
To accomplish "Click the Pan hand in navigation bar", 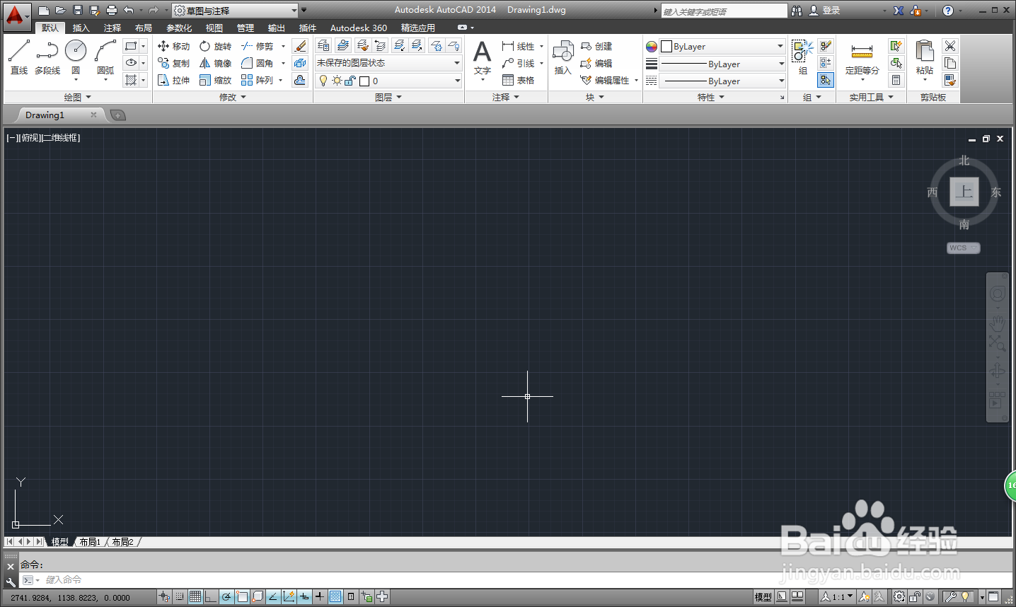I will click(998, 323).
